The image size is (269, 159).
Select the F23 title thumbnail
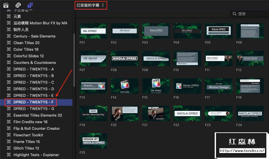click(x=219, y=113)
